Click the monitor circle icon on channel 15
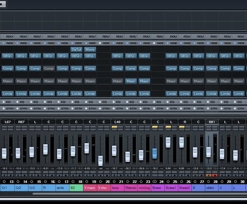 32,181
